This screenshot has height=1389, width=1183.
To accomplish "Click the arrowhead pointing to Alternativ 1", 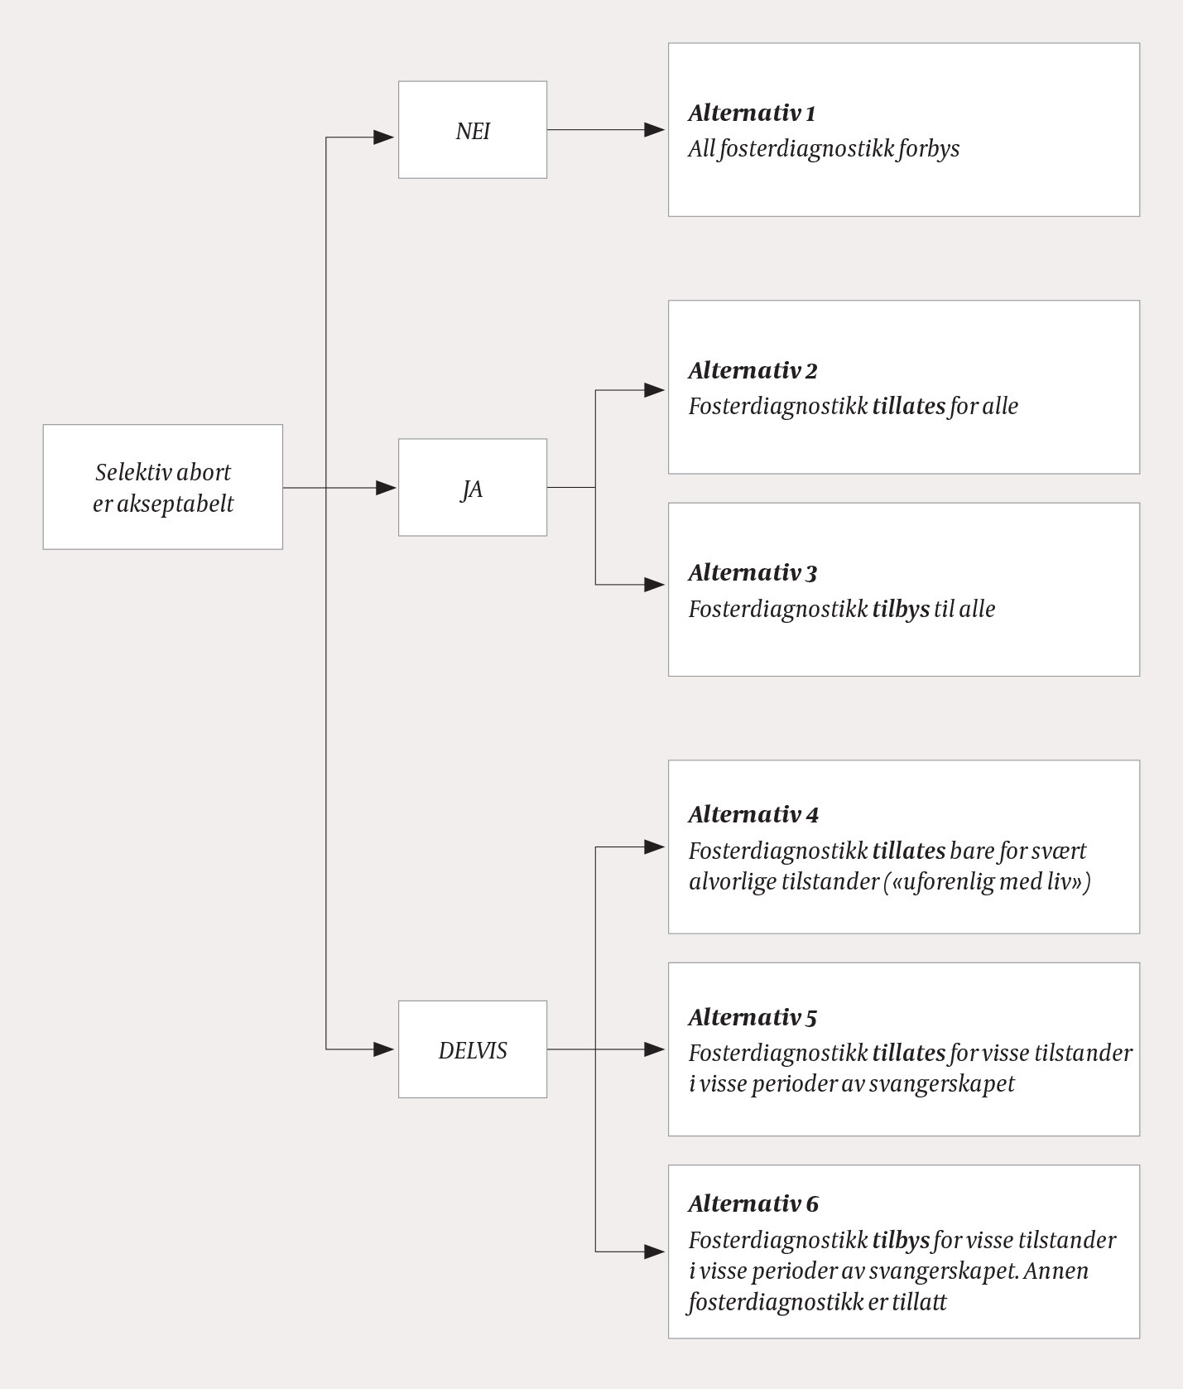I will 655,130.
